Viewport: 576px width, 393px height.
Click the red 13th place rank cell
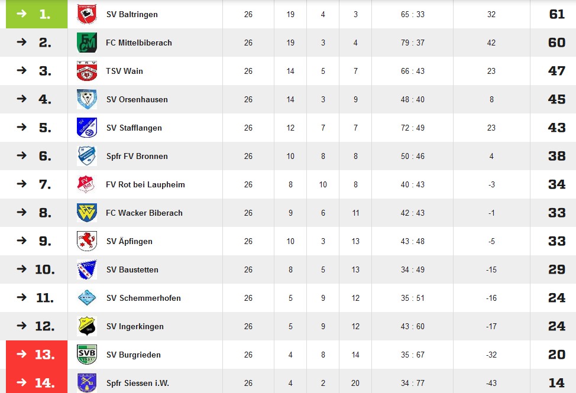(x=37, y=355)
